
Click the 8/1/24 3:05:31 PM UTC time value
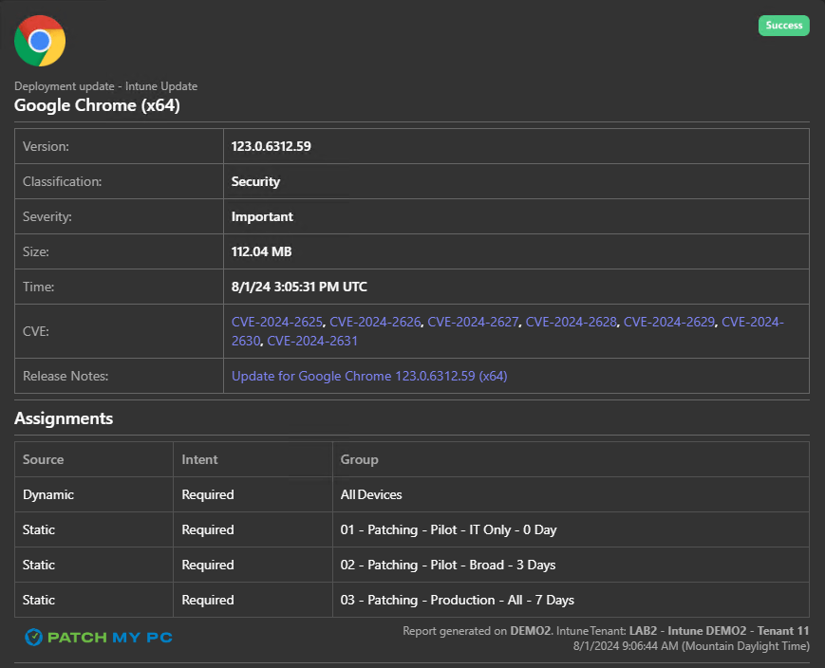[x=299, y=287]
